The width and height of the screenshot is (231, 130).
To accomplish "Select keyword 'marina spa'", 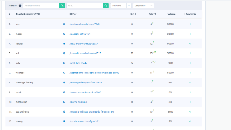I will [x=21, y=102].
